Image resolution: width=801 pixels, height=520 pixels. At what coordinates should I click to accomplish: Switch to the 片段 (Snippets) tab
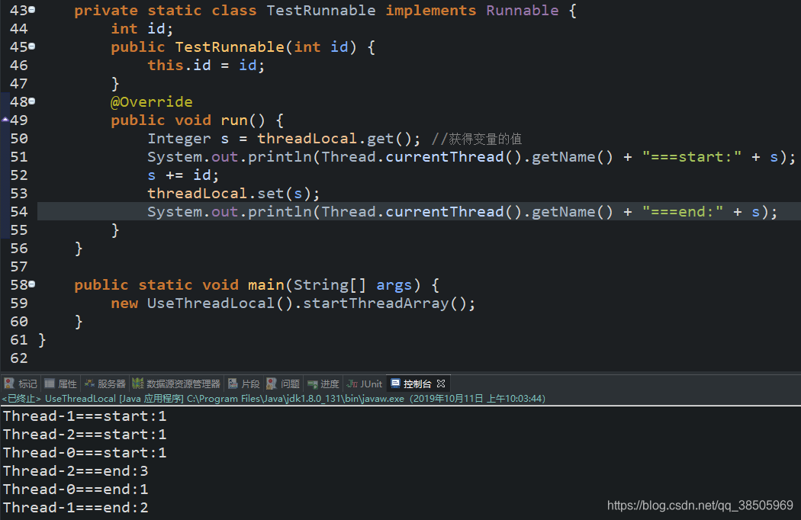click(244, 384)
